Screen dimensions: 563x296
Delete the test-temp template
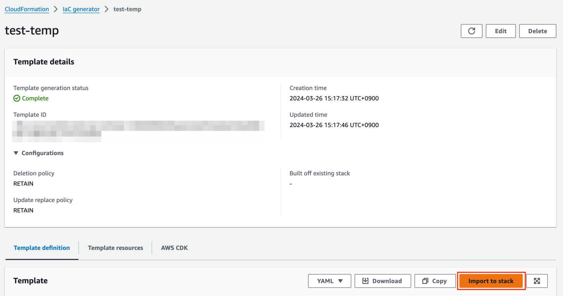[x=537, y=31]
